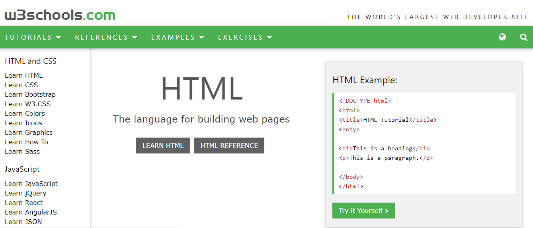The height and width of the screenshot is (228, 533).
Task: Click "The language for building web pages" text
Action: (x=201, y=119)
